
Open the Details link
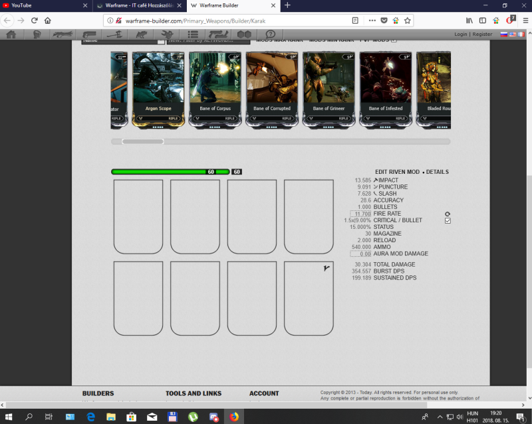438,172
